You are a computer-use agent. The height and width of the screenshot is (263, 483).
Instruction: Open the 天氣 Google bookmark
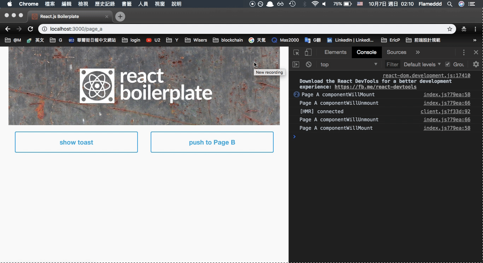point(257,40)
